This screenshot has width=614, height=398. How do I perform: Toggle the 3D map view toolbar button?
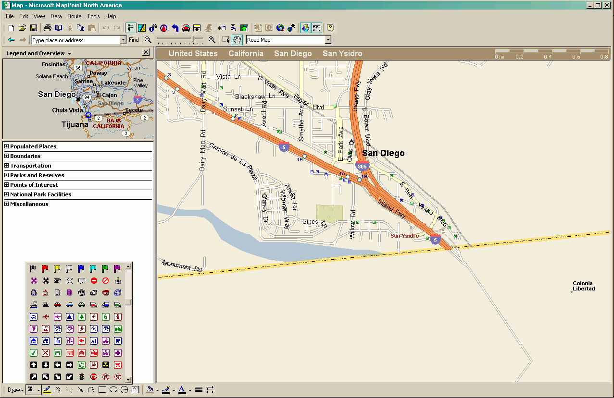tap(305, 28)
